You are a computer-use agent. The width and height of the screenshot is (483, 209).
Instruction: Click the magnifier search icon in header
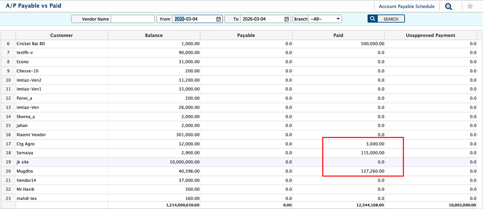(x=448, y=6)
